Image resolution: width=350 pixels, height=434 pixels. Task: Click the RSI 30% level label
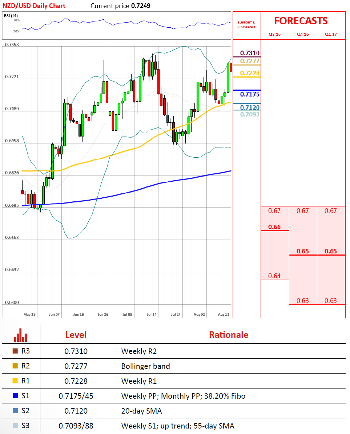(16, 31)
